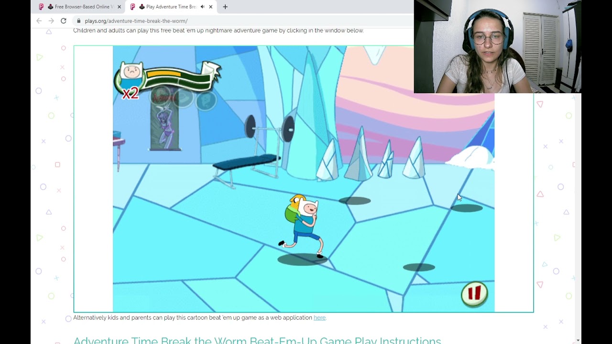612x344 pixels.
Task: Click the webcam overlay video
Action: pyautogui.click(x=497, y=46)
